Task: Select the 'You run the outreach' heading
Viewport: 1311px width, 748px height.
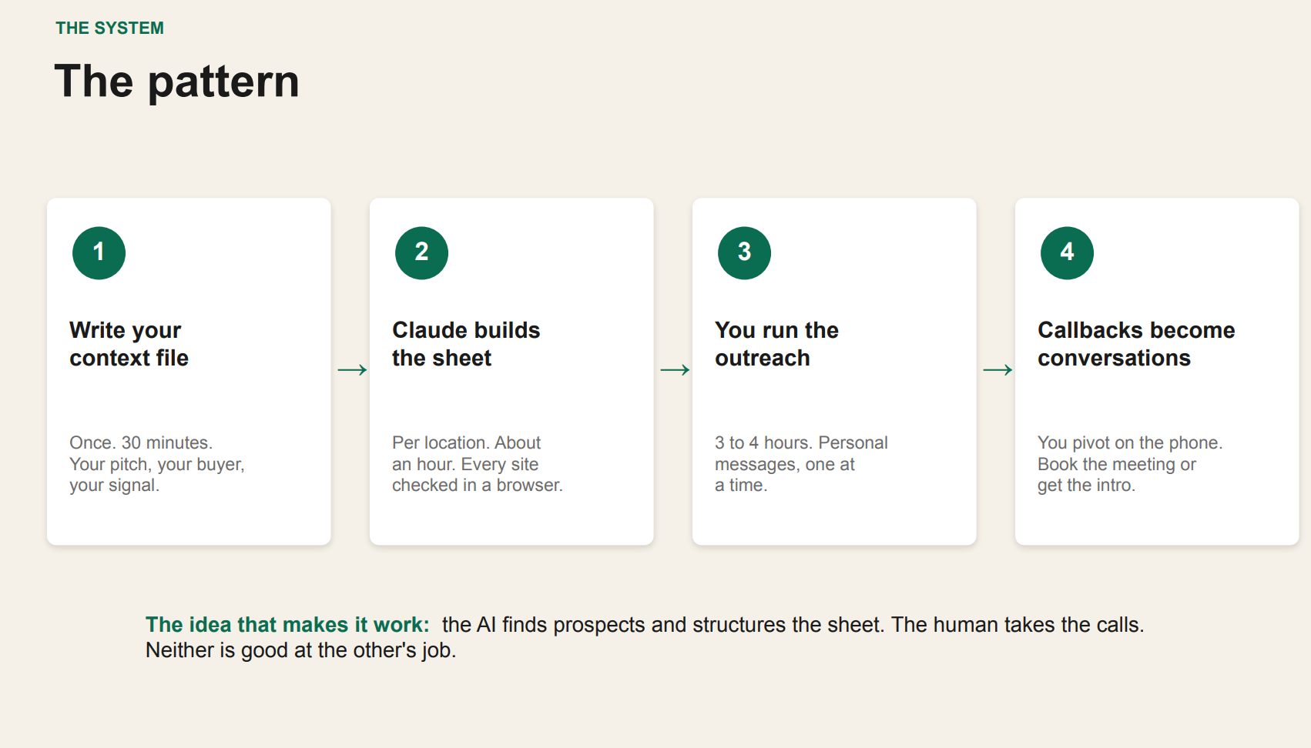Action: pos(776,344)
